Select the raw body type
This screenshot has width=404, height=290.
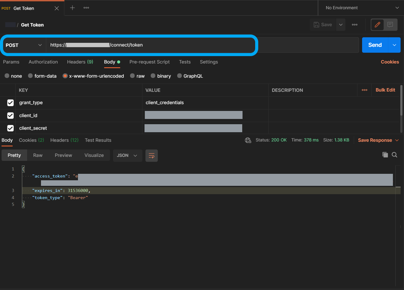[x=137, y=76]
